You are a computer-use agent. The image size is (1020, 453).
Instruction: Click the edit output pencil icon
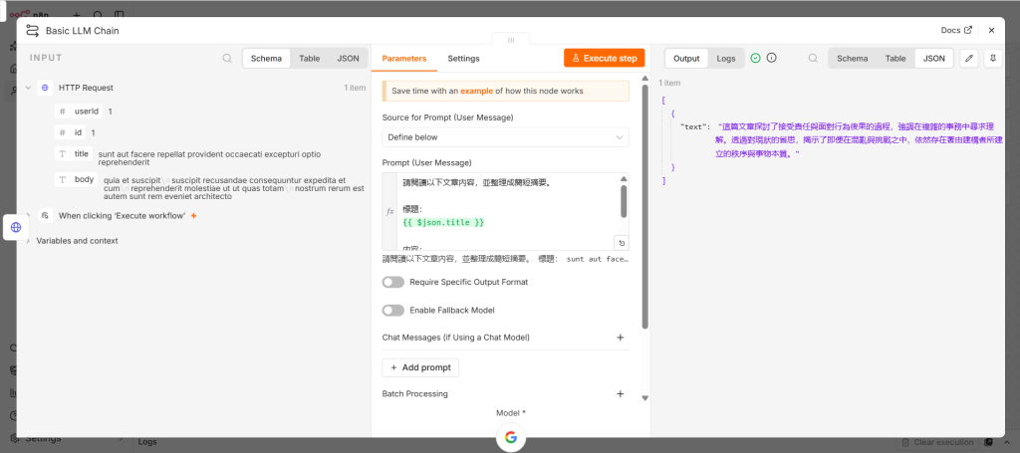tap(969, 58)
